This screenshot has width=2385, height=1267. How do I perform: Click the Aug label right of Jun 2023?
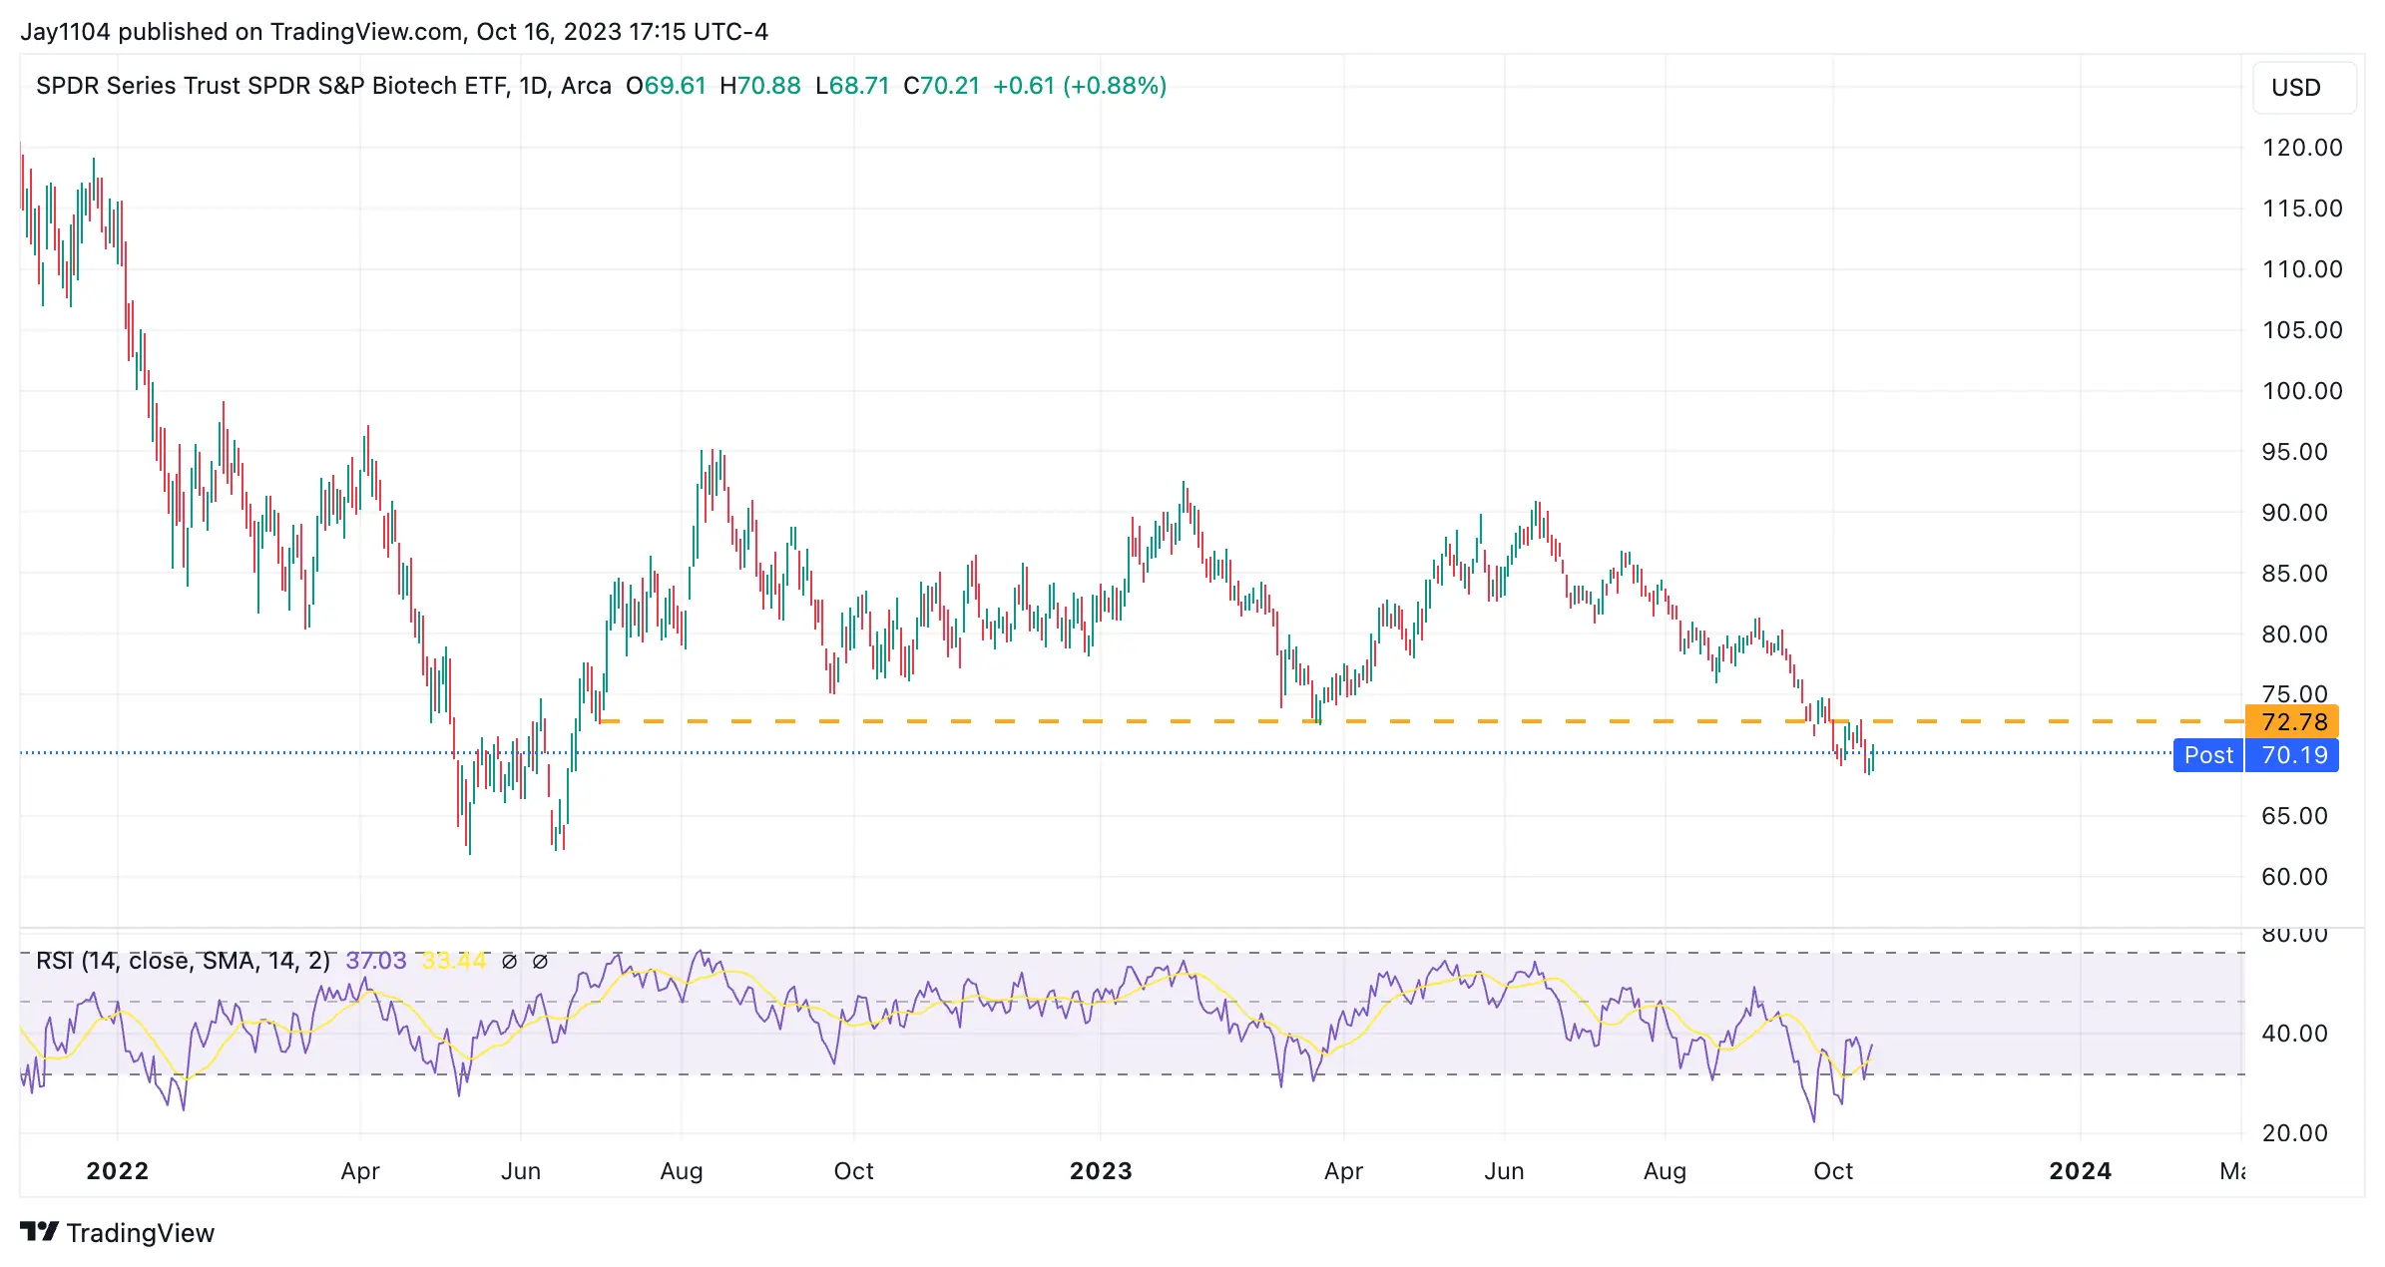pyautogui.click(x=1665, y=1171)
